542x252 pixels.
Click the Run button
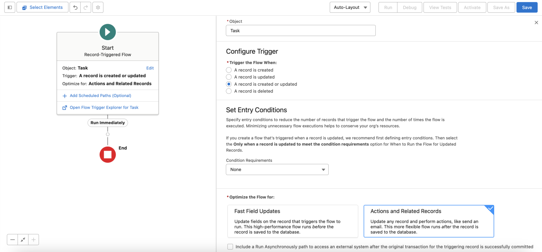pyautogui.click(x=388, y=7)
